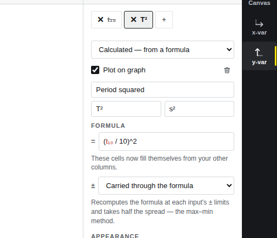
Task: Click the t₁₀ token inside the formula
Action: pyautogui.click(x=110, y=142)
